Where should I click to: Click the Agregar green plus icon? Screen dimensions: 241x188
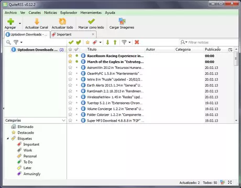10,21
